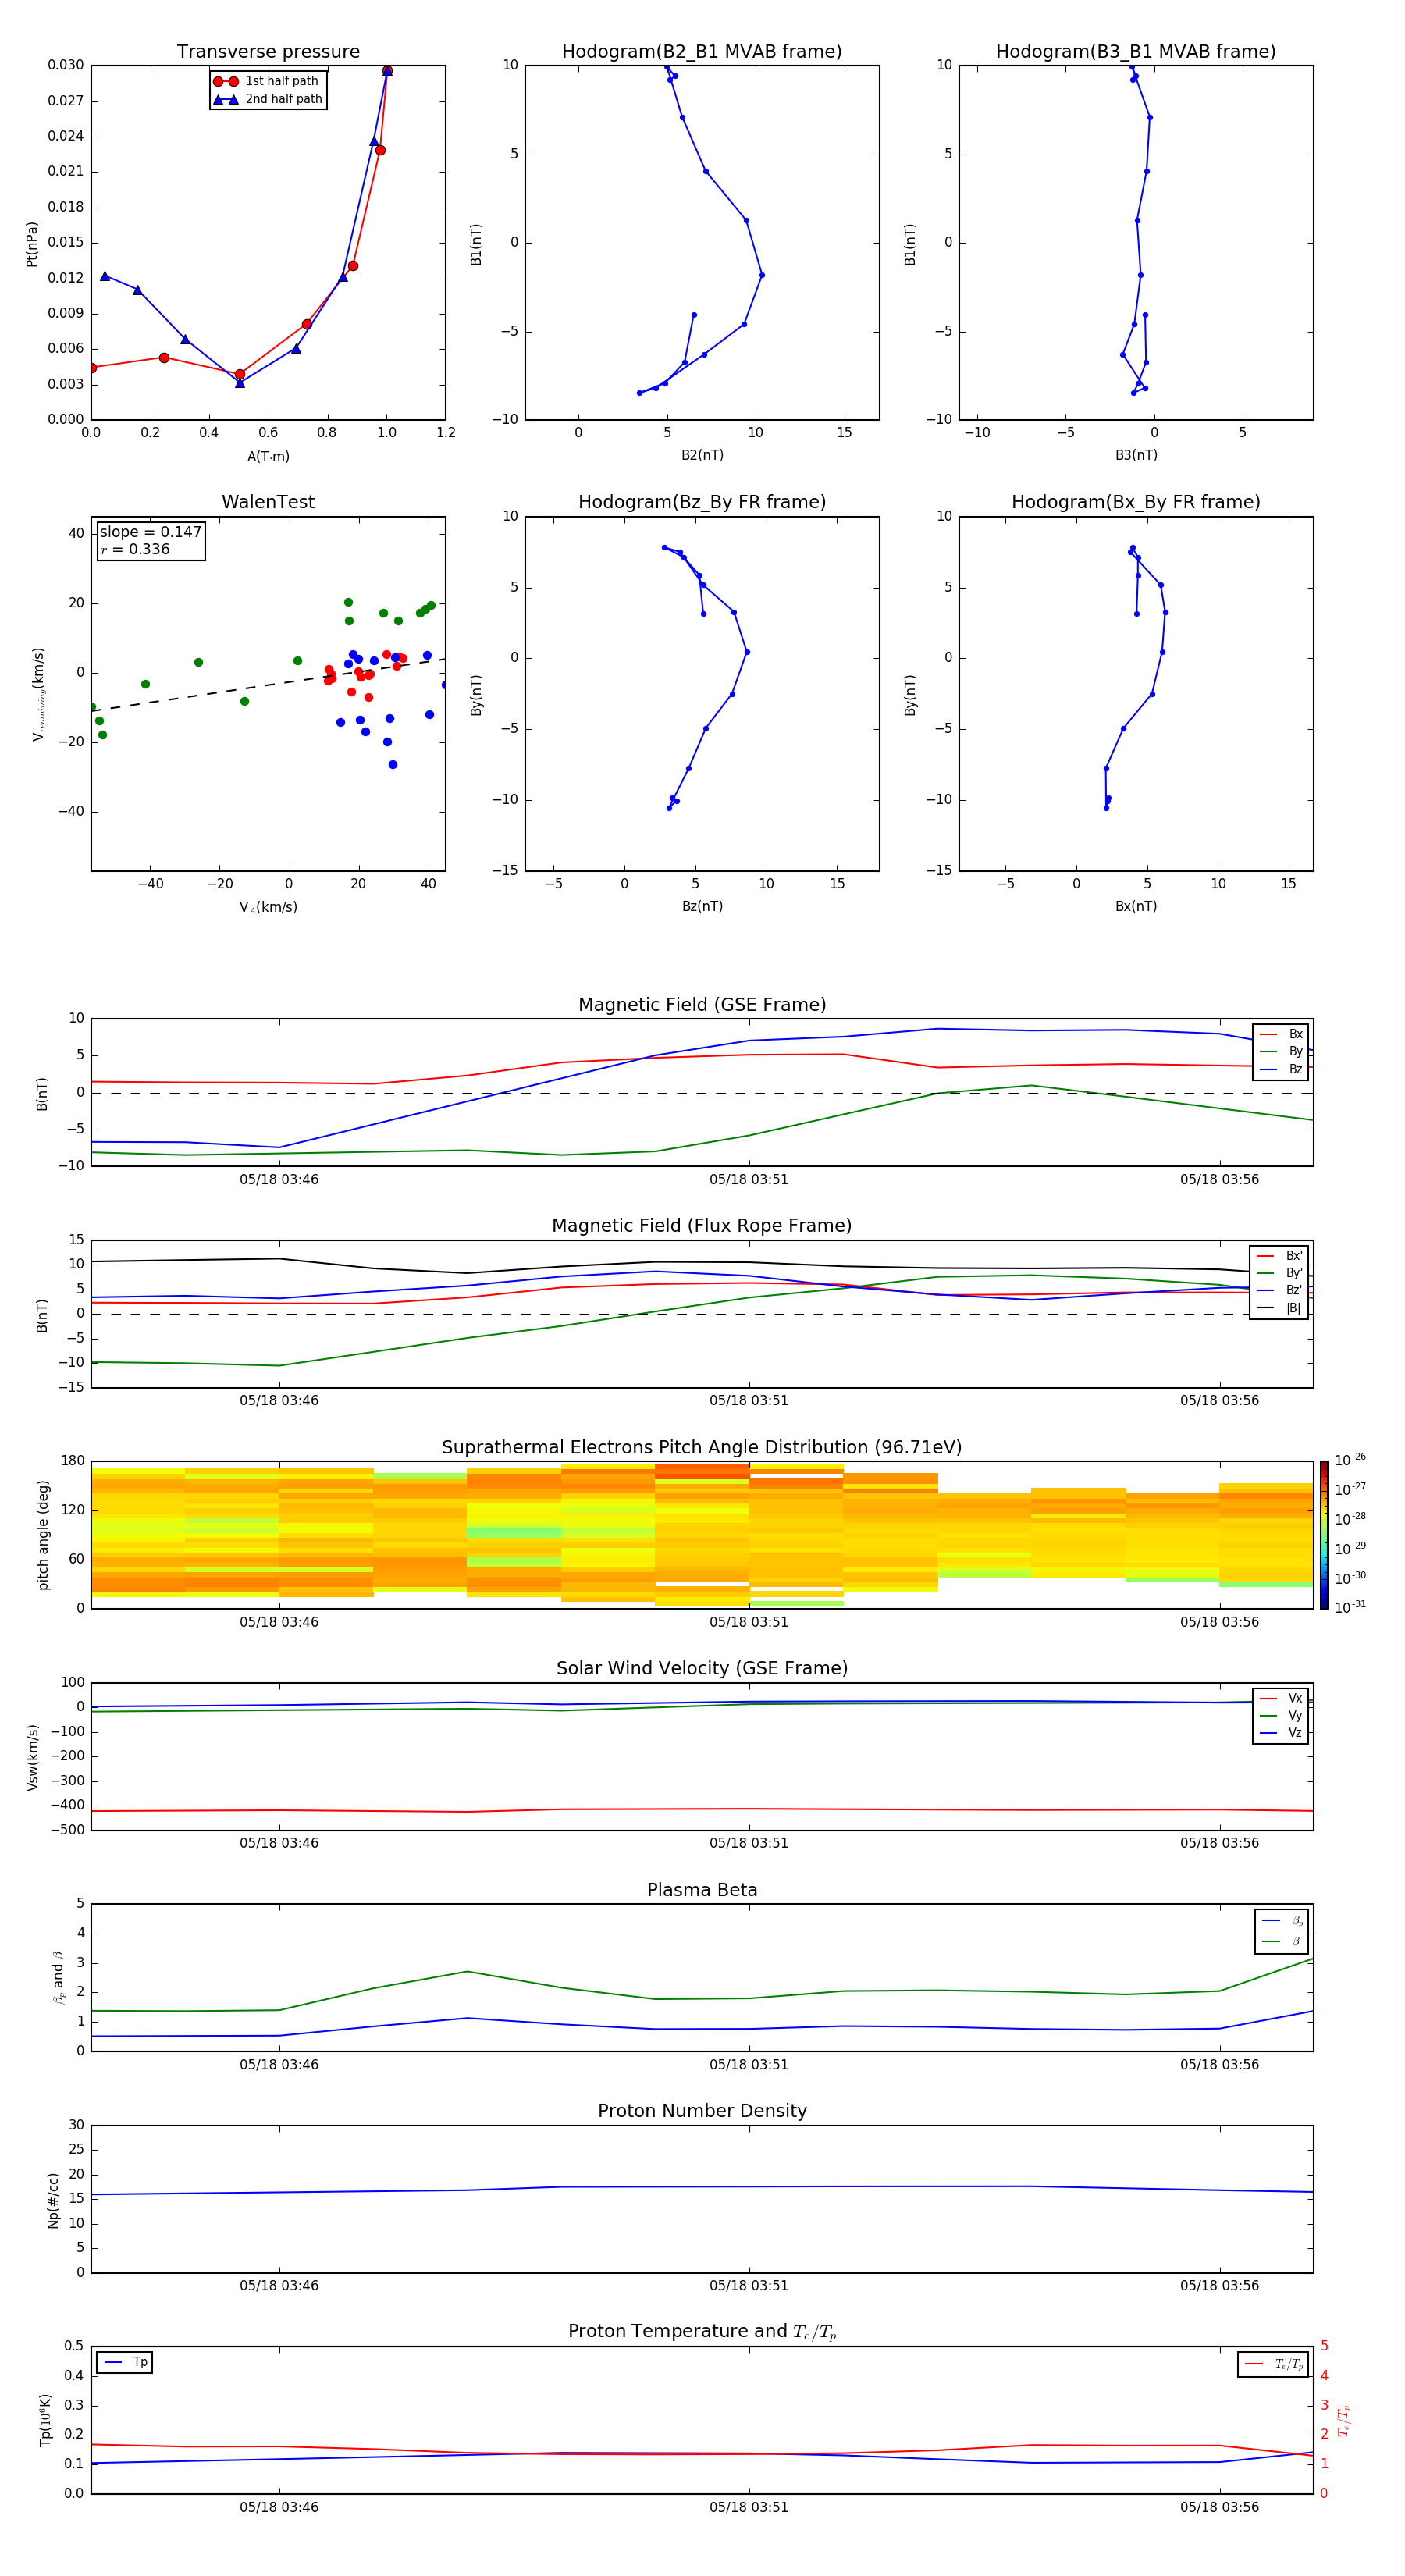
Task: Click the 'slope = 0.147' annotation
Action: 150,532
